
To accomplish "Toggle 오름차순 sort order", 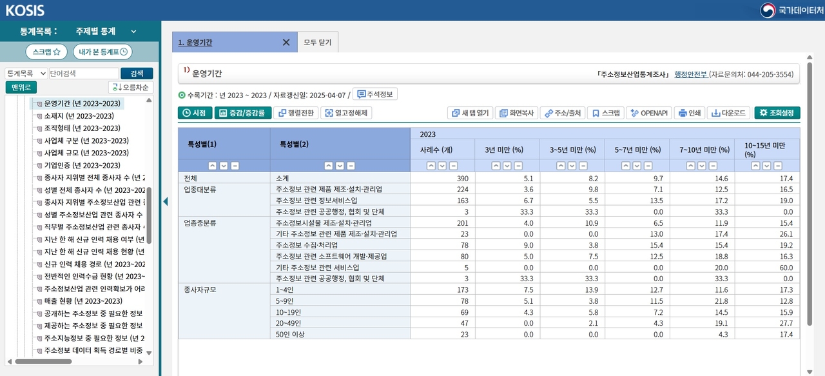I will click(x=131, y=87).
